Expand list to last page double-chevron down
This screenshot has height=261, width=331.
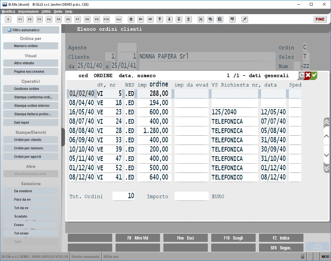(326, 168)
